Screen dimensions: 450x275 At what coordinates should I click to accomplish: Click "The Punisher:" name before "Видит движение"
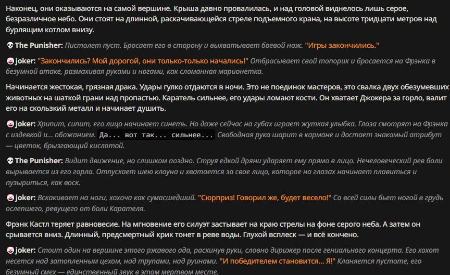point(39,161)
